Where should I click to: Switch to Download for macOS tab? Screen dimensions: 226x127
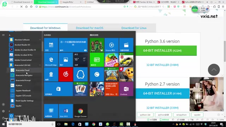pos(89,28)
